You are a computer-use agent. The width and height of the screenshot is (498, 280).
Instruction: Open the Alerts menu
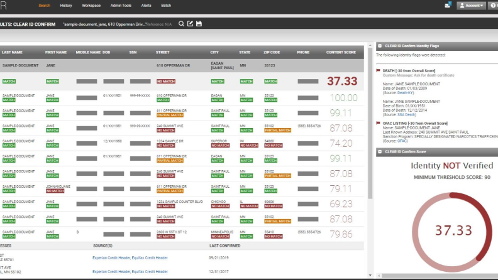pos(146,5)
